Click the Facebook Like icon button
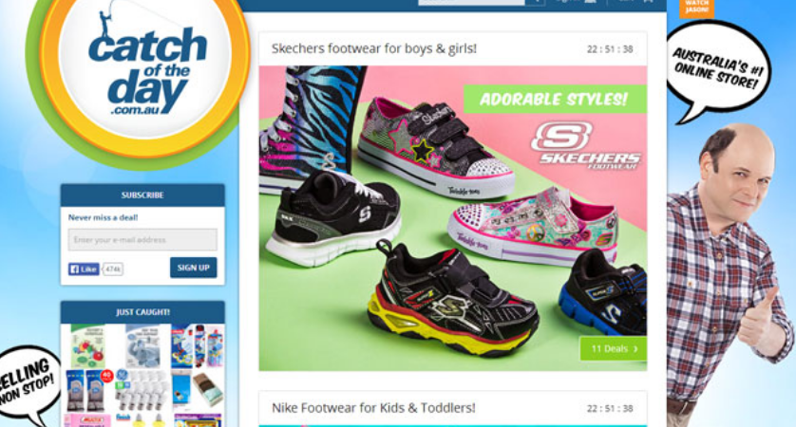This screenshot has width=796, height=427. coord(84,269)
